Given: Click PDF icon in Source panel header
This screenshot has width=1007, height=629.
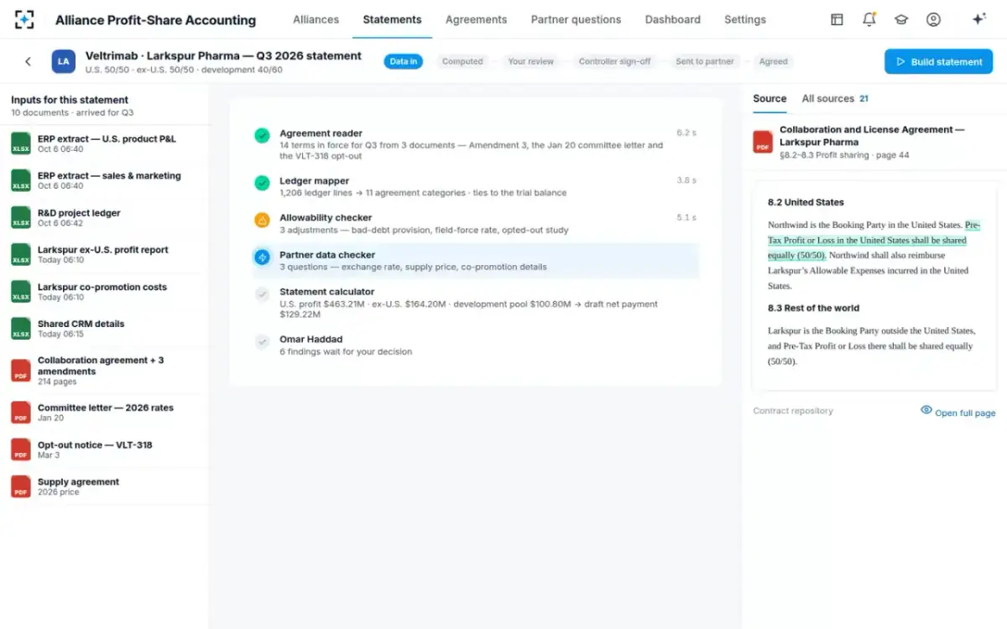Looking at the screenshot, I should coord(763,142).
